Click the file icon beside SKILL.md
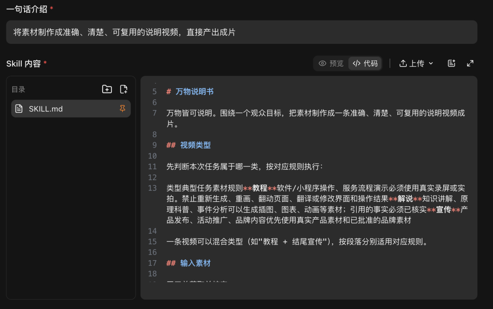The image size is (493, 309). click(19, 109)
